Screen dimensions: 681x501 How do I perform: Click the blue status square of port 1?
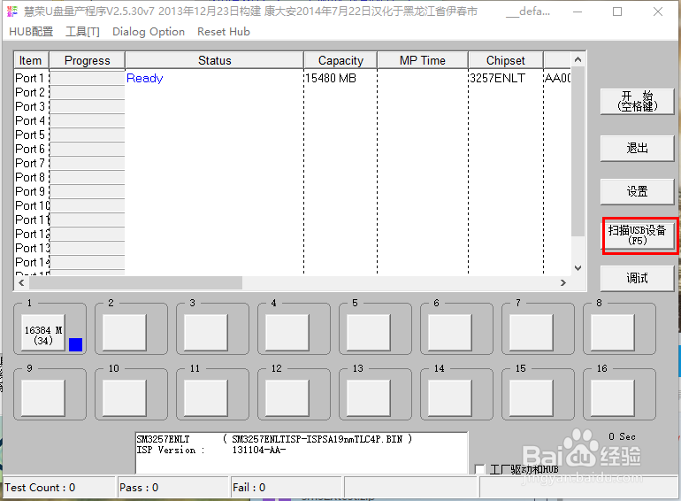click(75, 344)
